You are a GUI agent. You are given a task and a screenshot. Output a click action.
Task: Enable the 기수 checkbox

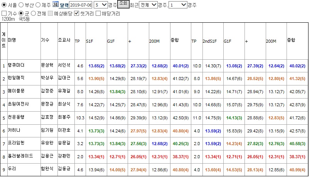[4, 13]
